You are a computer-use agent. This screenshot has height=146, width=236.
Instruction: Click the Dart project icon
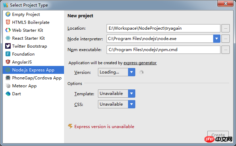click(x=8, y=94)
